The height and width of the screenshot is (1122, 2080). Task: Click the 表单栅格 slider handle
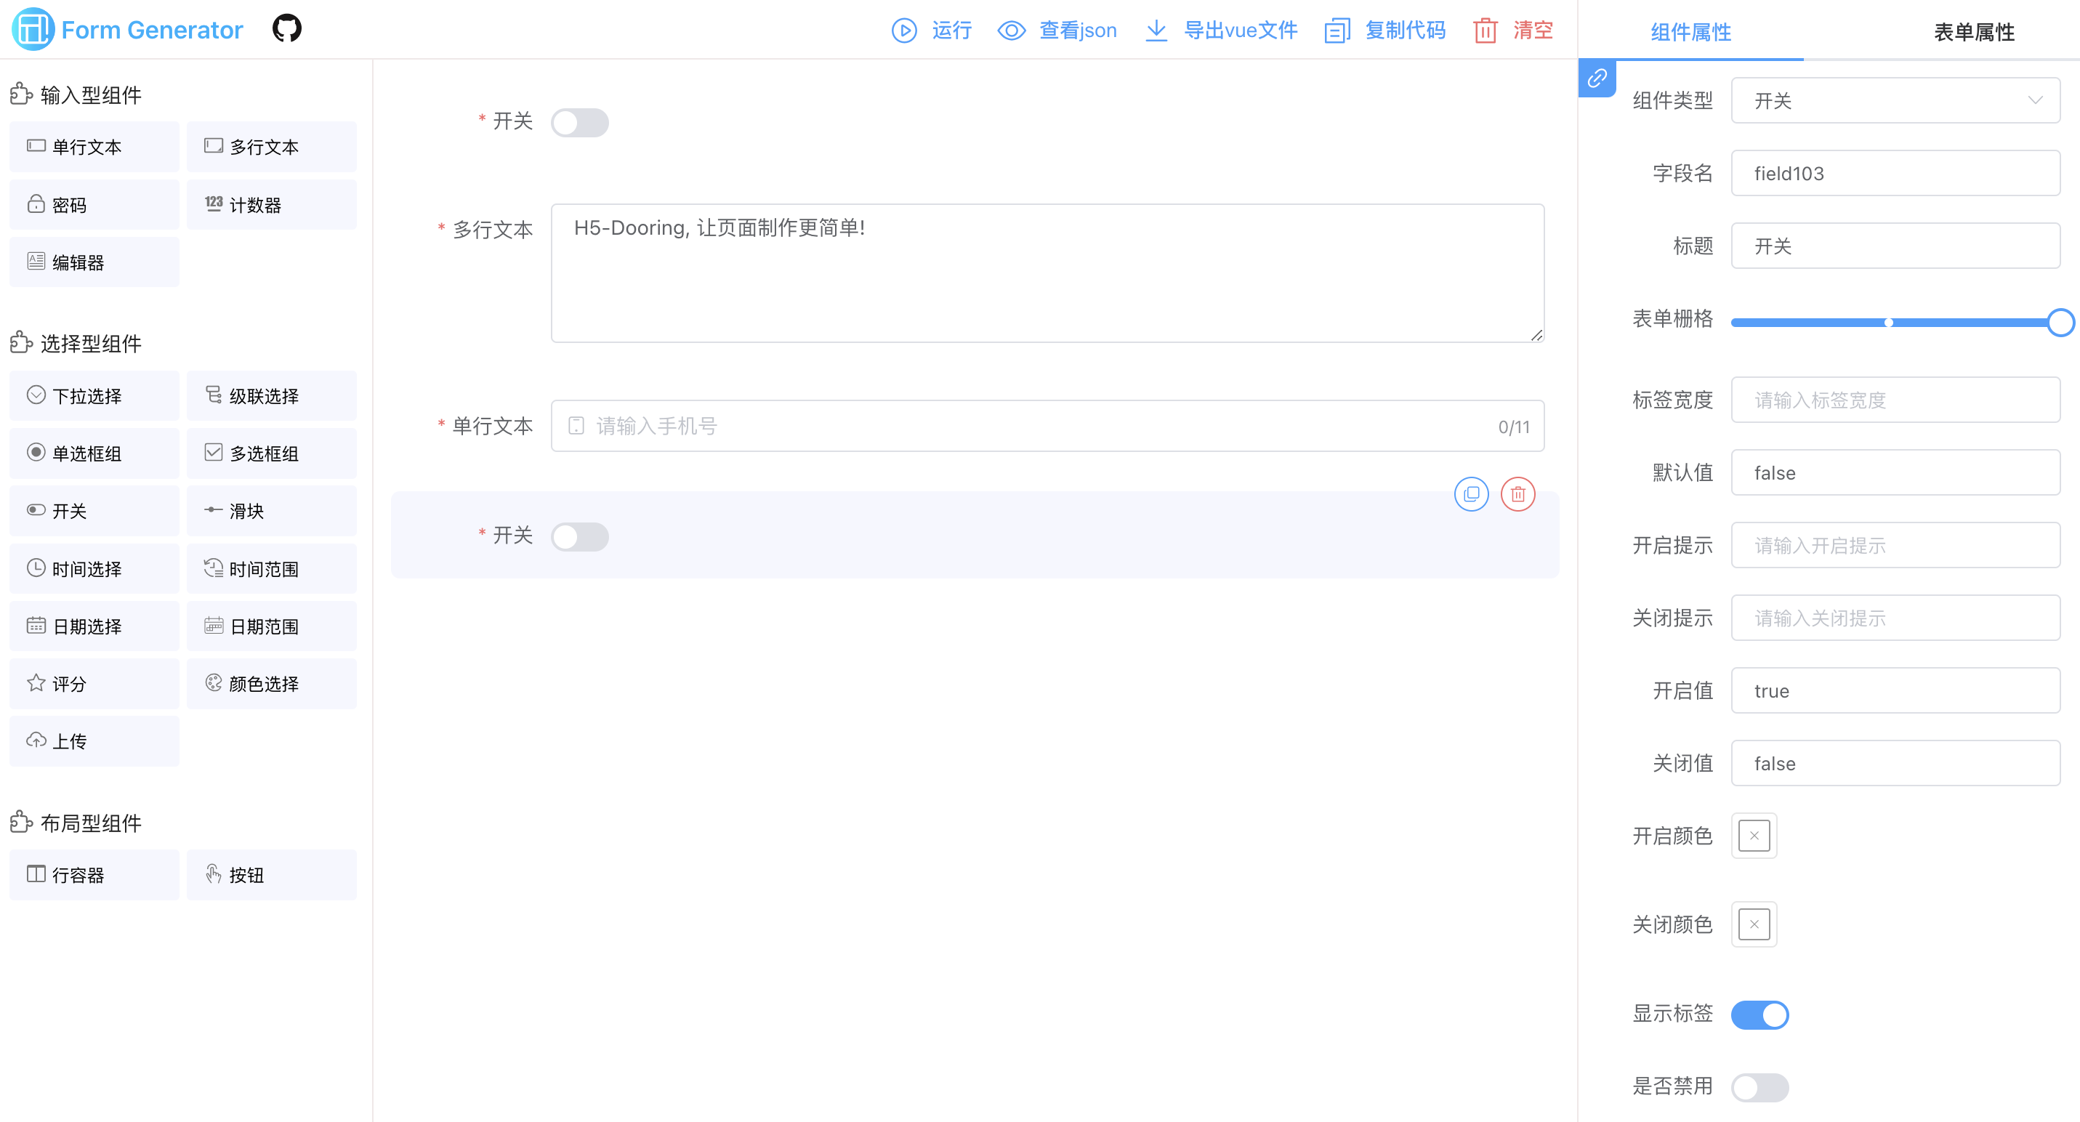2060,322
